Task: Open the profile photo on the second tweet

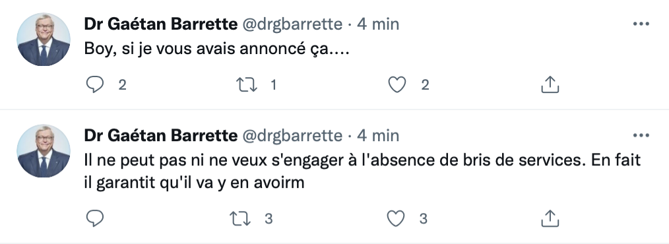Action: [x=43, y=151]
